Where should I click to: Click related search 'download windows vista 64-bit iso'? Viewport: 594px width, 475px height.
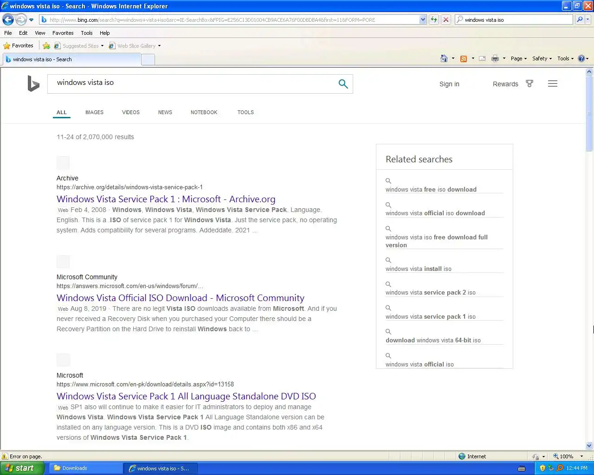pos(433,340)
